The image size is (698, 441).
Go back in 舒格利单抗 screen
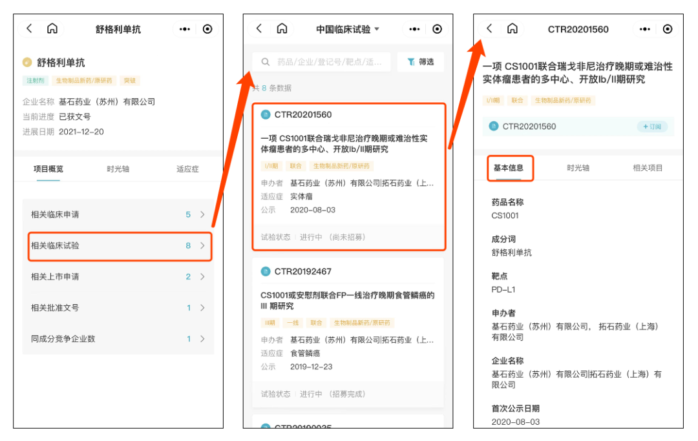(x=29, y=29)
